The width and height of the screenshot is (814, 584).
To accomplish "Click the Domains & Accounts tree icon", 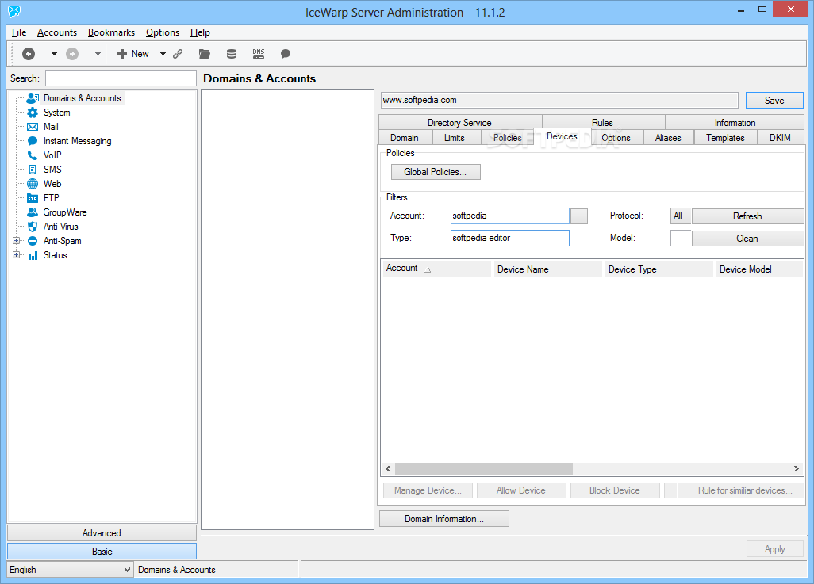I will [33, 98].
